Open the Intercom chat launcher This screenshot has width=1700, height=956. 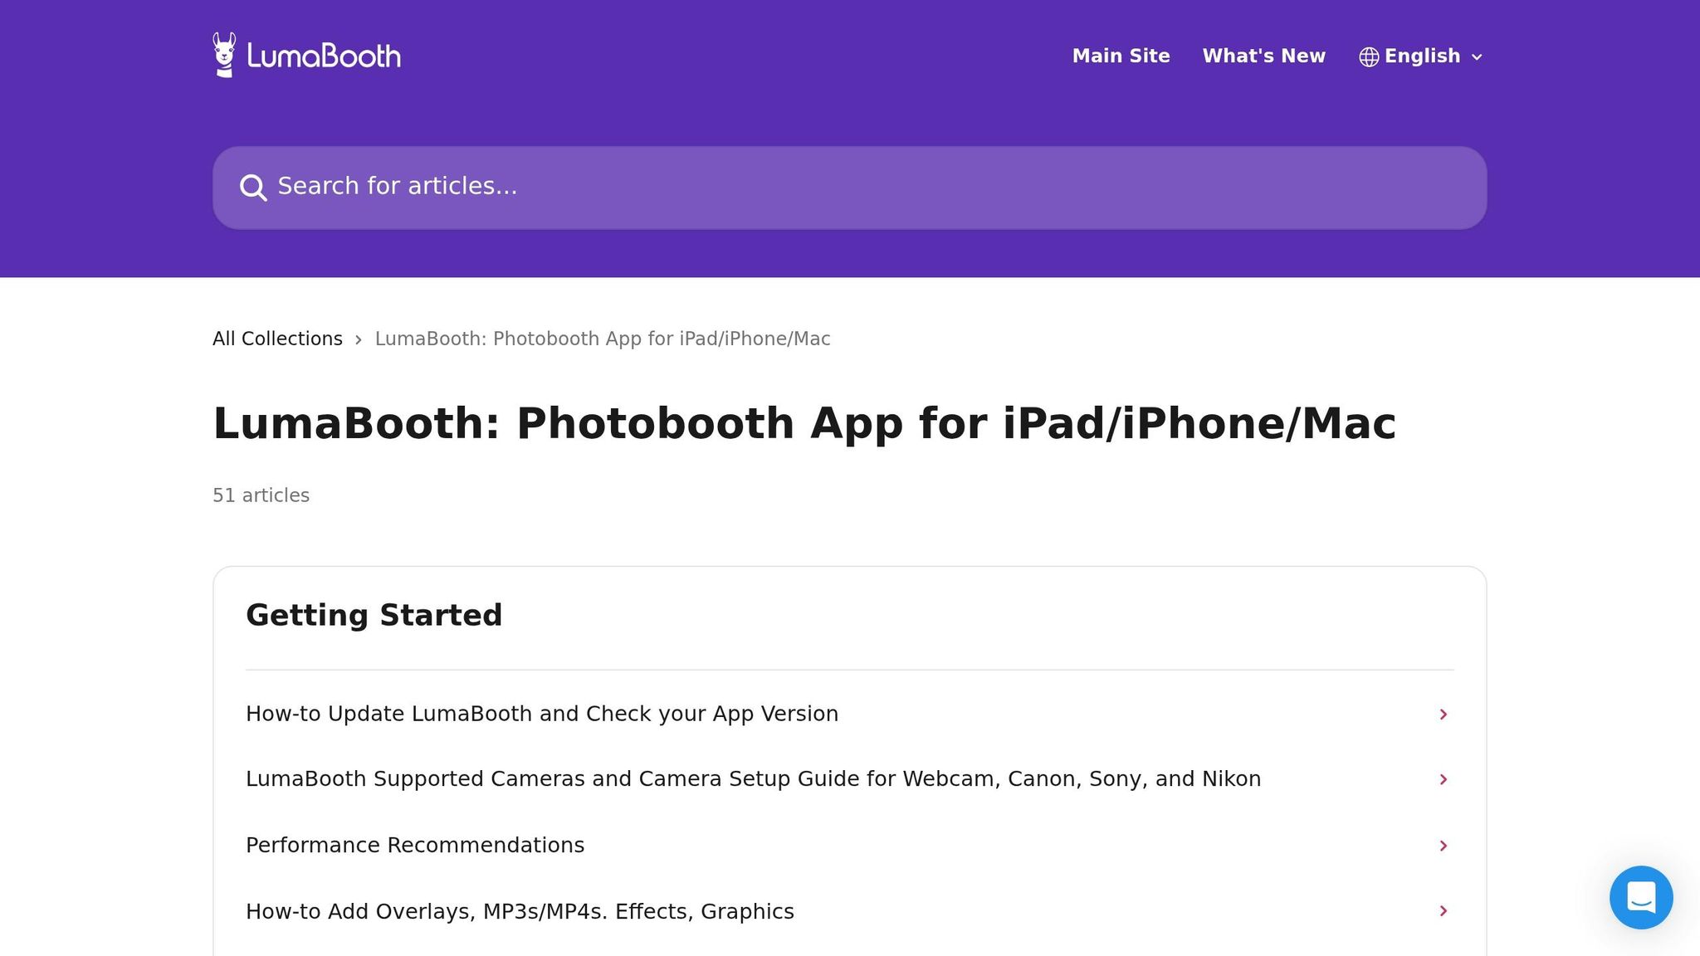tap(1641, 897)
